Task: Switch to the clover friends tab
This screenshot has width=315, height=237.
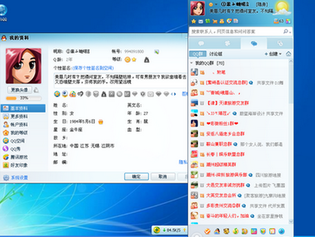Action: [227, 43]
